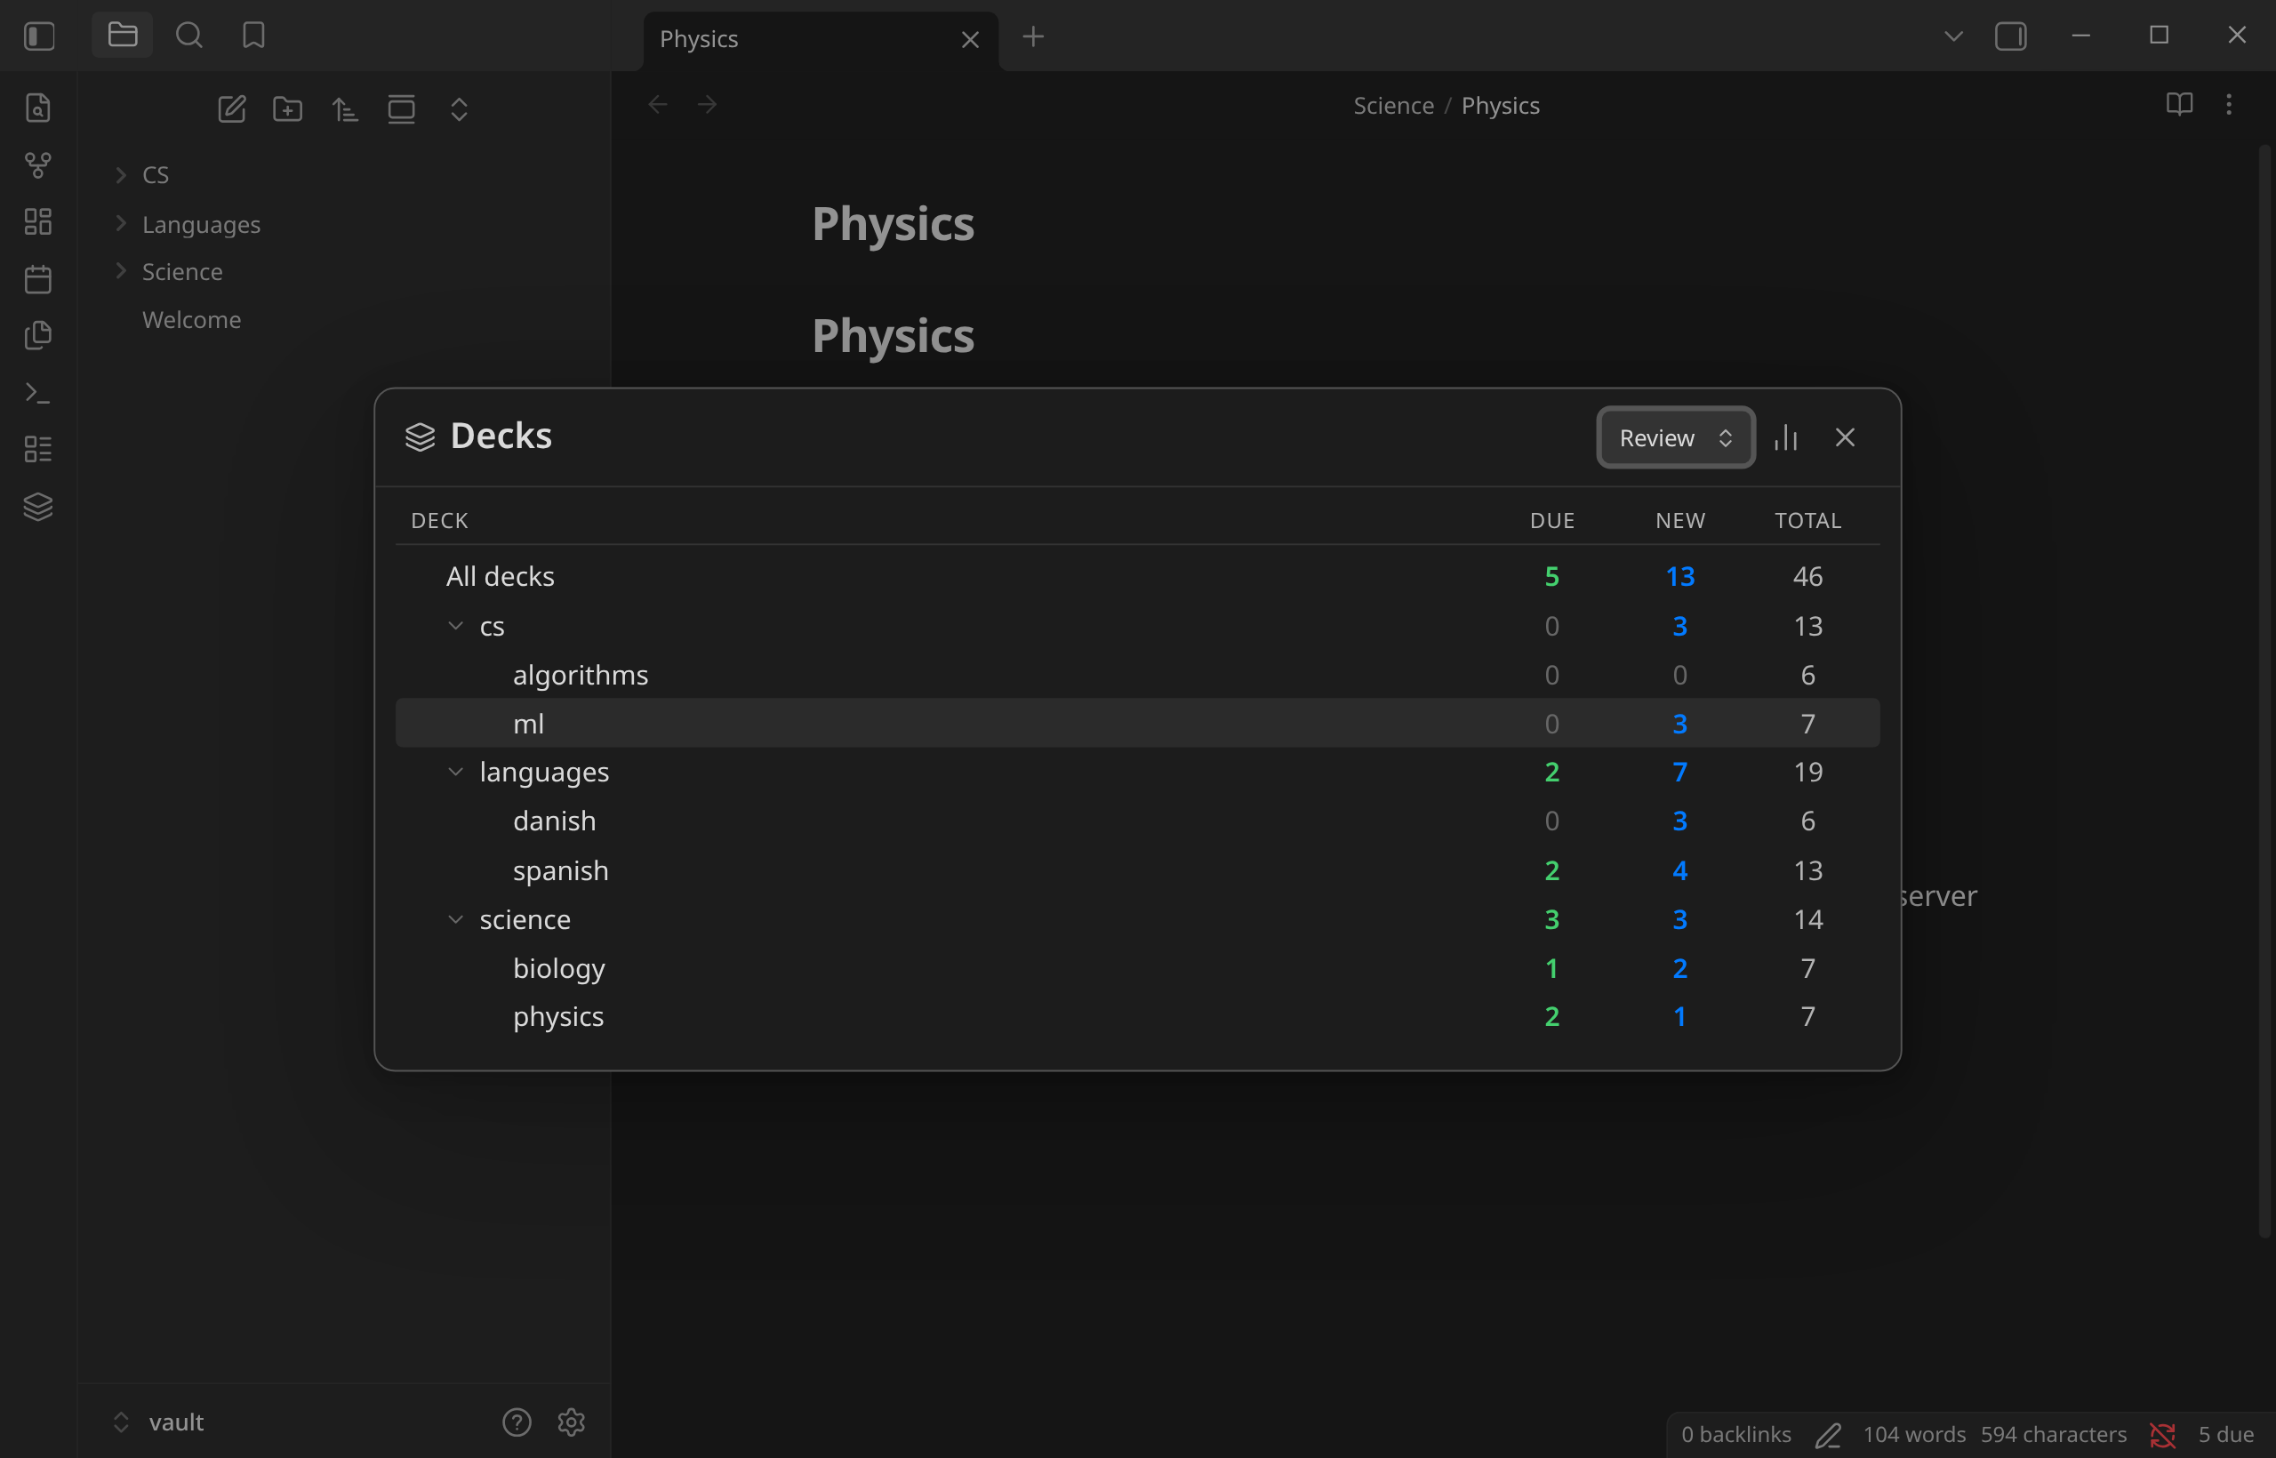Expand the Languages folder in explorer

coord(120,223)
